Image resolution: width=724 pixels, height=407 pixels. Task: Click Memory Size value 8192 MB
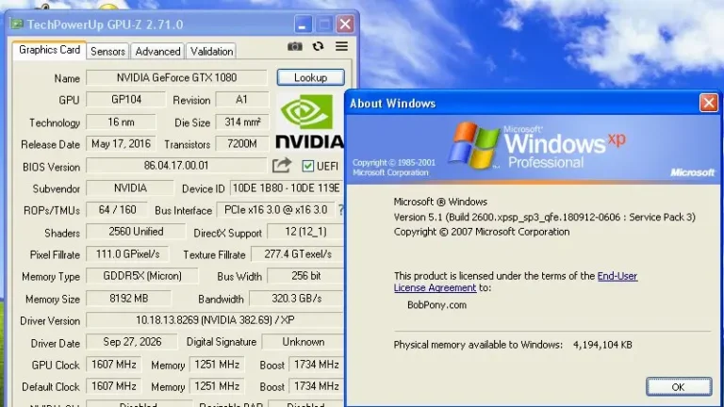point(129,299)
